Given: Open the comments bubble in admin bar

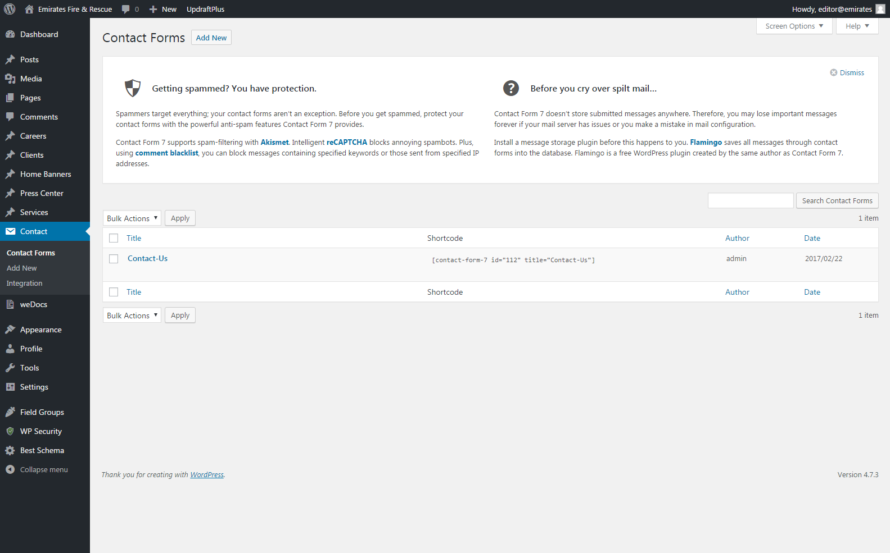Looking at the screenshot, I should tap(127, 9).
